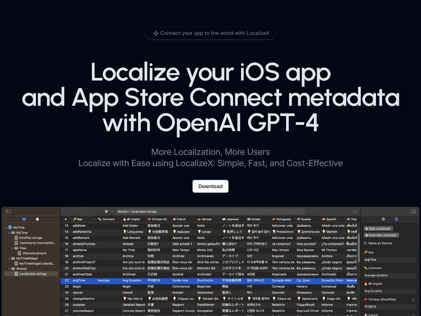Open the Apple logo App Store tab
This screenshot has width=421, height=316.
[37, 219]
